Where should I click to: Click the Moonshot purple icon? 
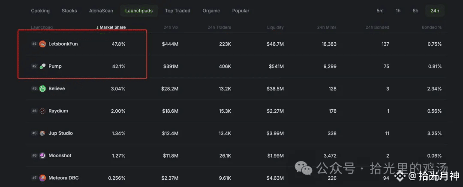click(42, 155)
